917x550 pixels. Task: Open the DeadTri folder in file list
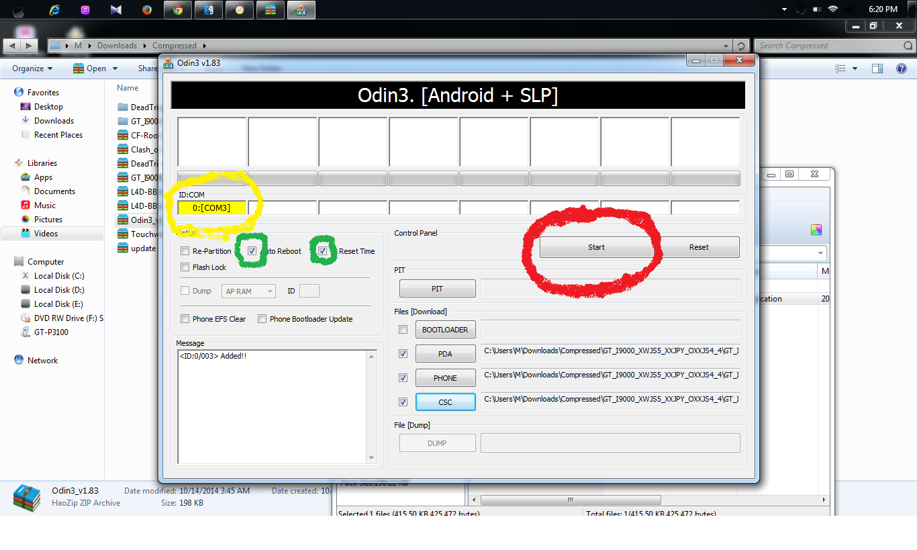tap(138, 107)
